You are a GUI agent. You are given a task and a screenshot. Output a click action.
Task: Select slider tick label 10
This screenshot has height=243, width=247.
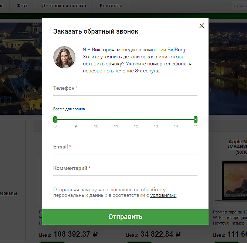point(96,126)
